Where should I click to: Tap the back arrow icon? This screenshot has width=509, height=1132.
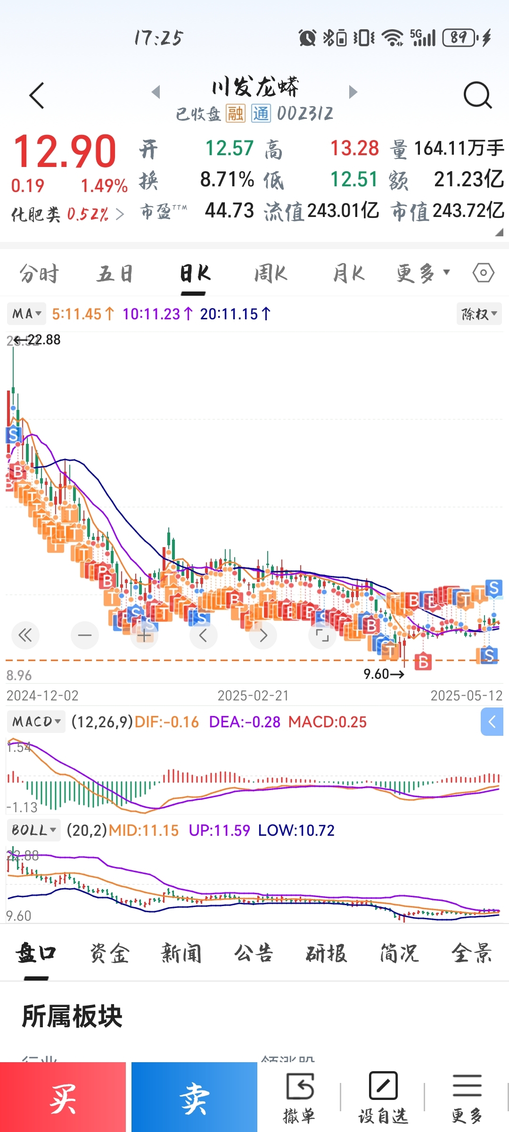(37, 95)
